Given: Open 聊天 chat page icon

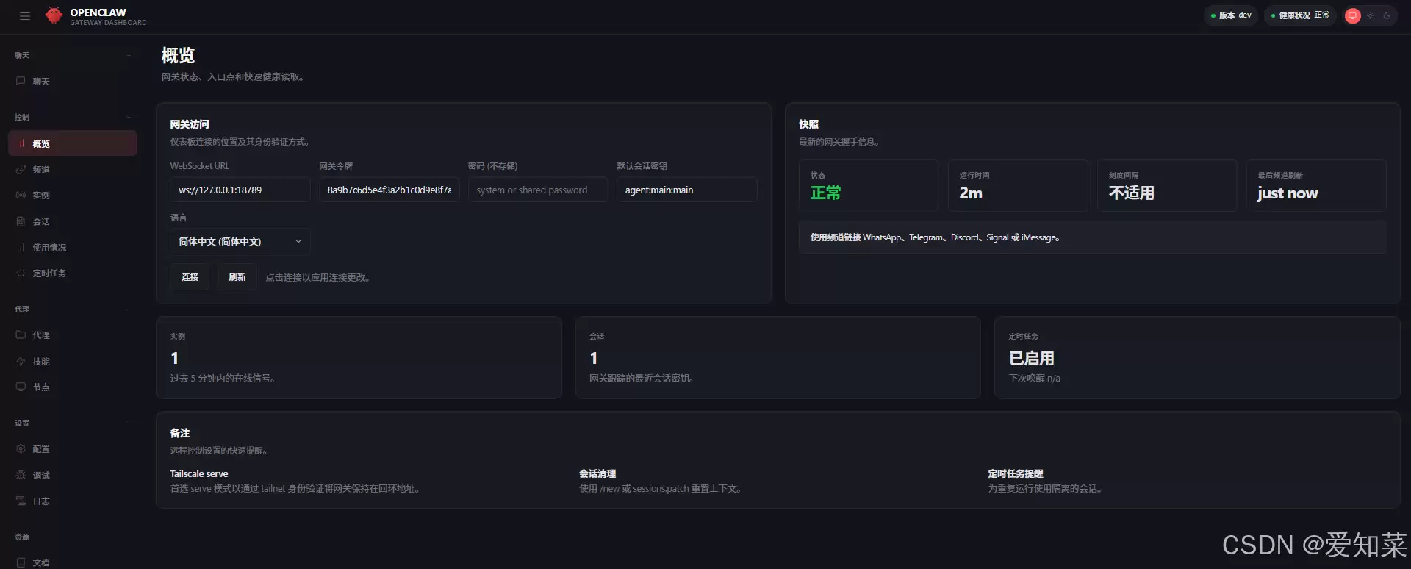Looking at the screenshot, I should coord(21,81).
